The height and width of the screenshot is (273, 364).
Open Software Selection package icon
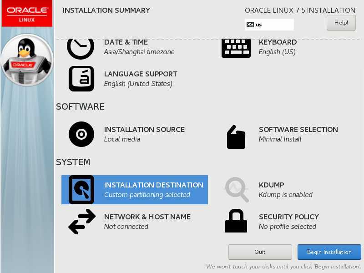[236, 137]
